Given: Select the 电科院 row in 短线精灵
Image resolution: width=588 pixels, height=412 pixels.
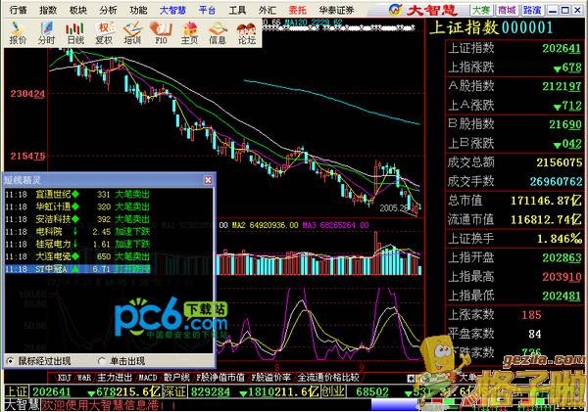Looking at the screenshot, I should tap(77, 232).
